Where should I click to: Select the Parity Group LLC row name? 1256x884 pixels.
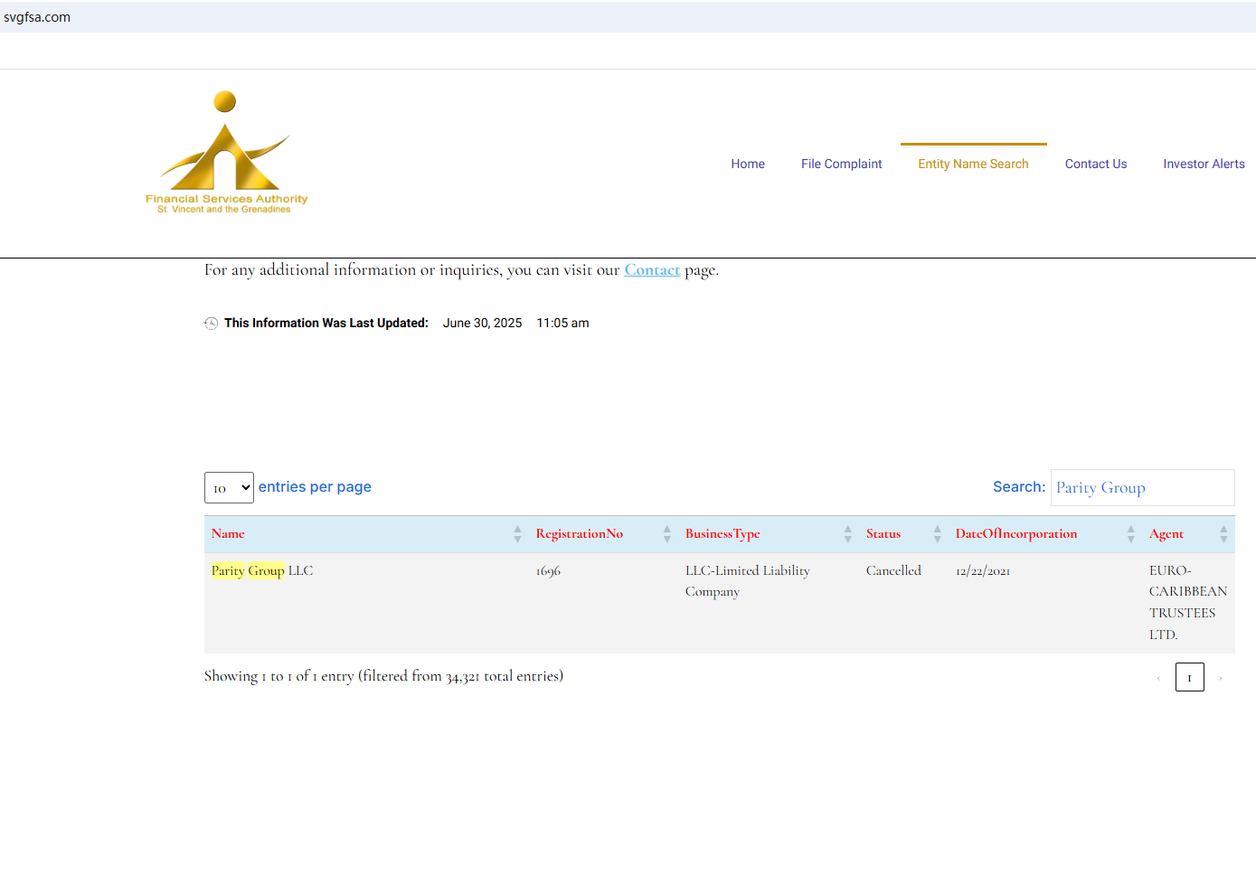pyautogui.click(x=262, y=571)
